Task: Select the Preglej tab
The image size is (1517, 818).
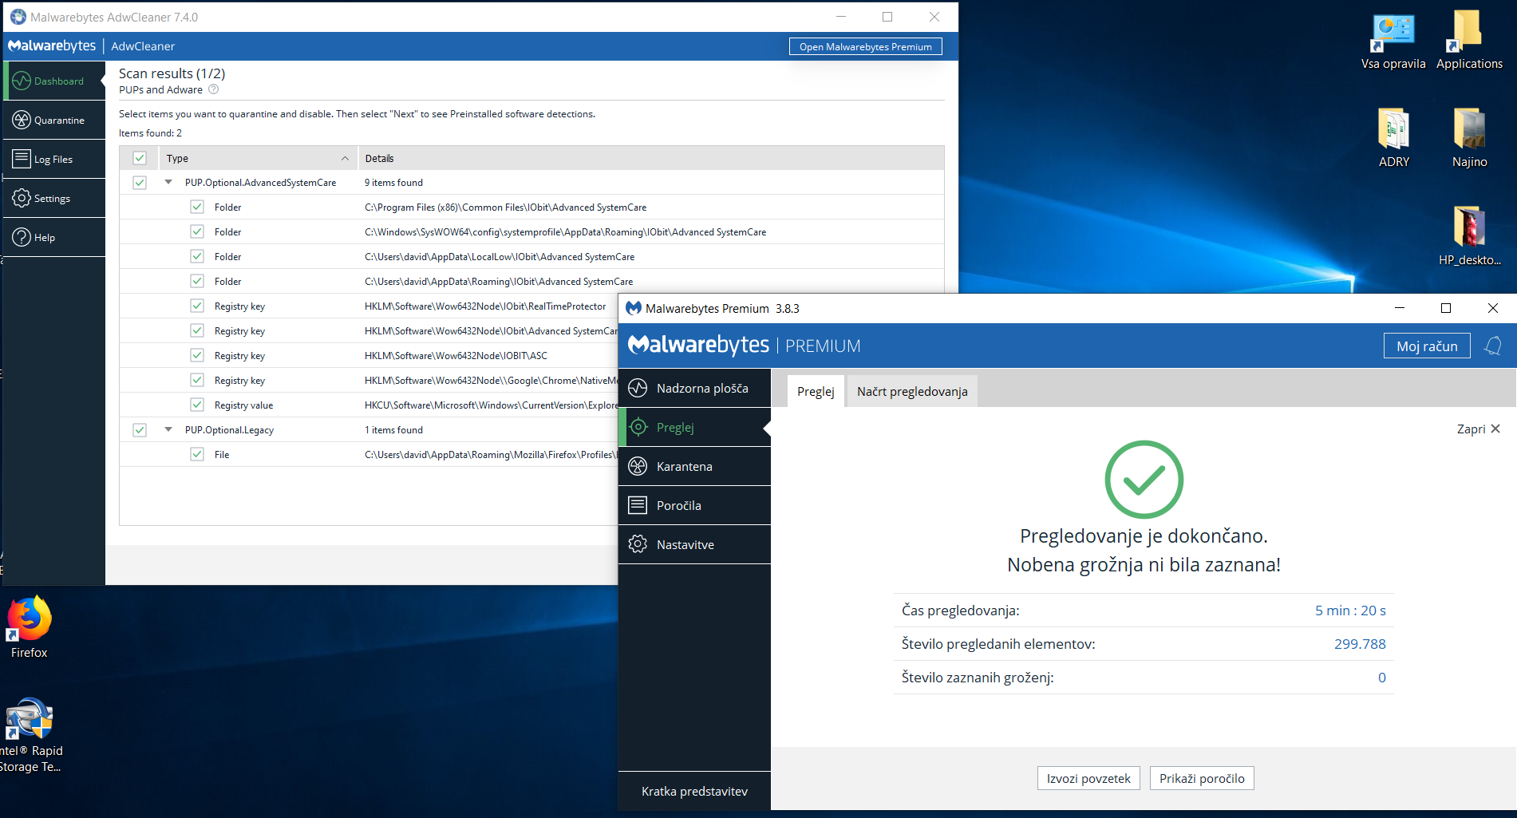Action: tap(815, 390)
